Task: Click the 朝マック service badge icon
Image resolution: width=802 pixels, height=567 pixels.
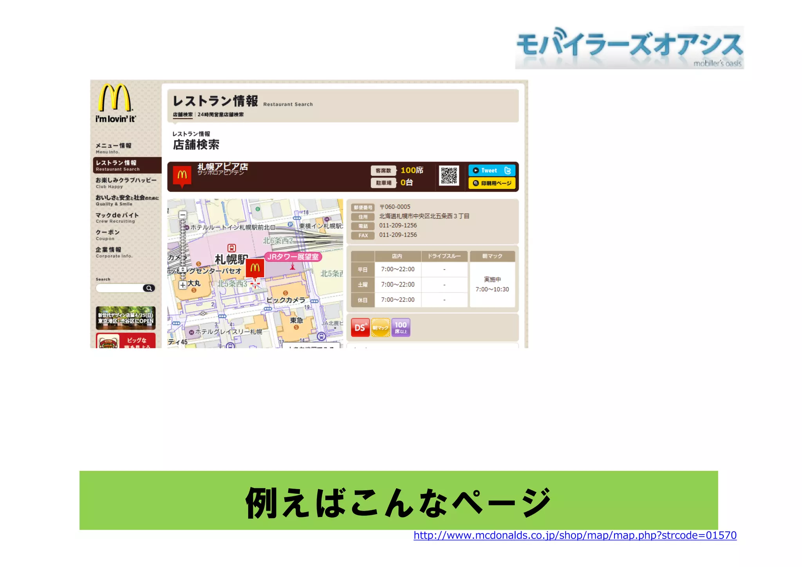Action: [380, 327]
